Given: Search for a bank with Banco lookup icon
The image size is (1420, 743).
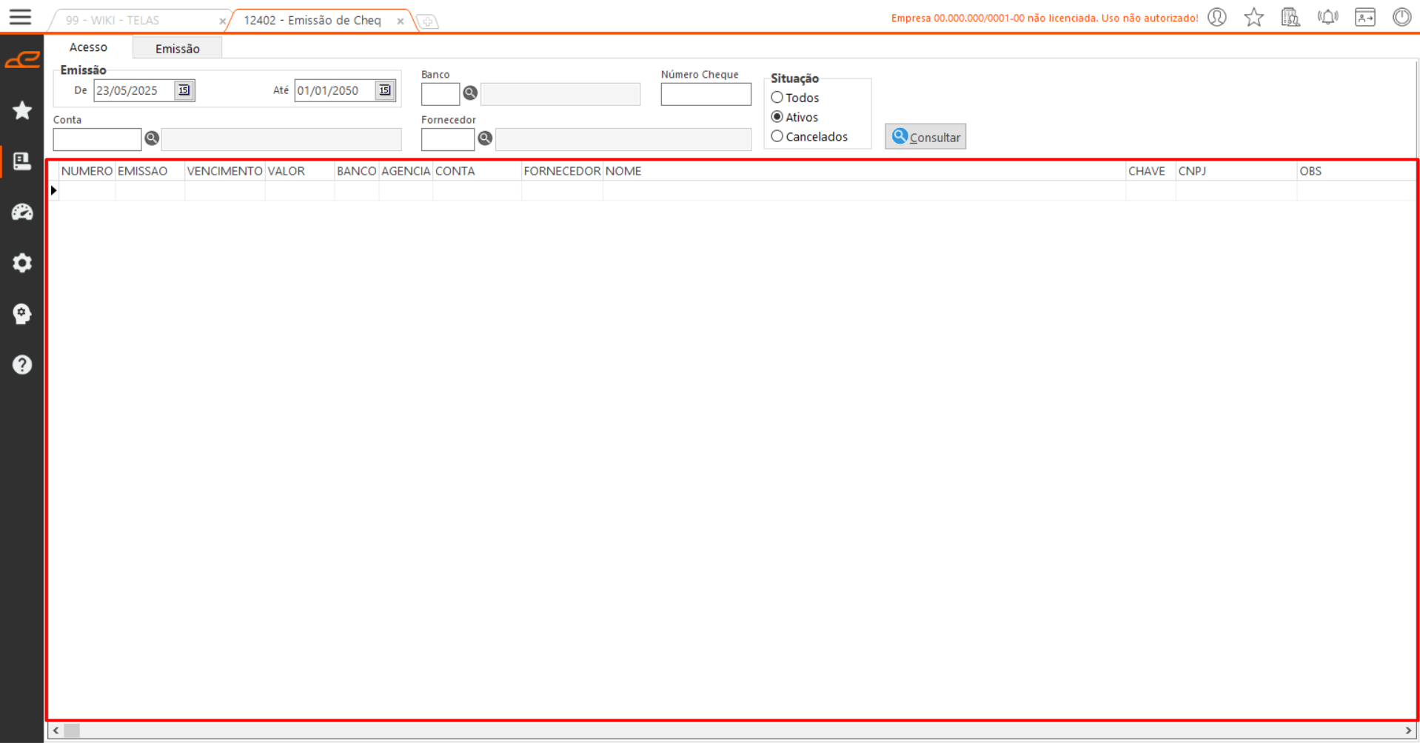Looking at the screenshot, I should 470,93.
